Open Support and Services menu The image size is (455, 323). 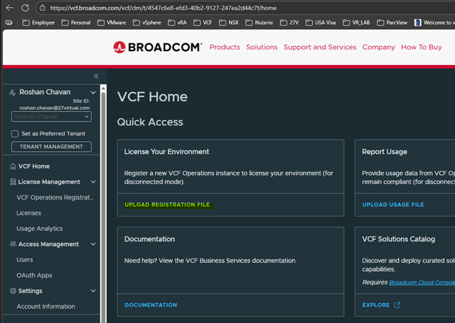tap(320, 47)
